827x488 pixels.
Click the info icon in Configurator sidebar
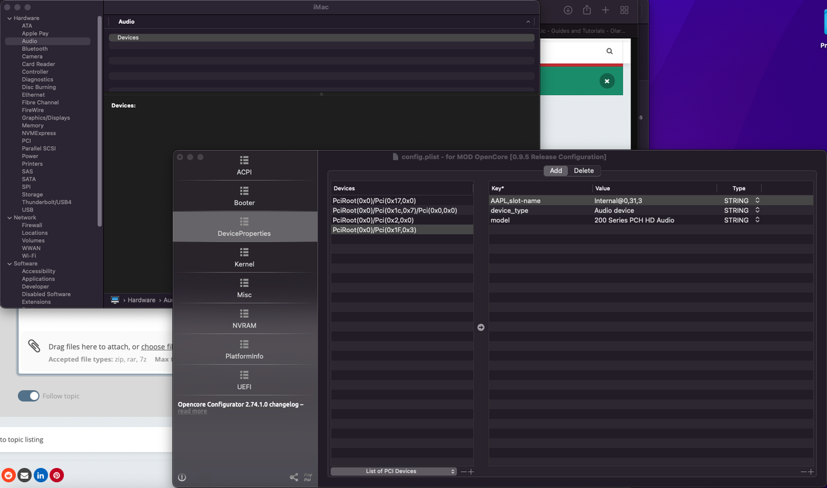[182, 478]
